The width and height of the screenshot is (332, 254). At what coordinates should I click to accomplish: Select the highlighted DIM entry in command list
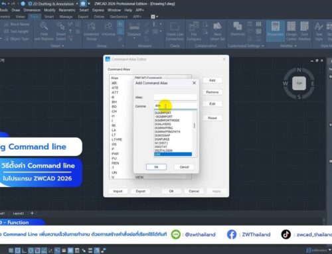173,155
